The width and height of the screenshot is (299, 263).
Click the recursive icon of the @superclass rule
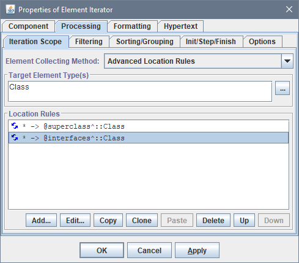click(15, 126)
